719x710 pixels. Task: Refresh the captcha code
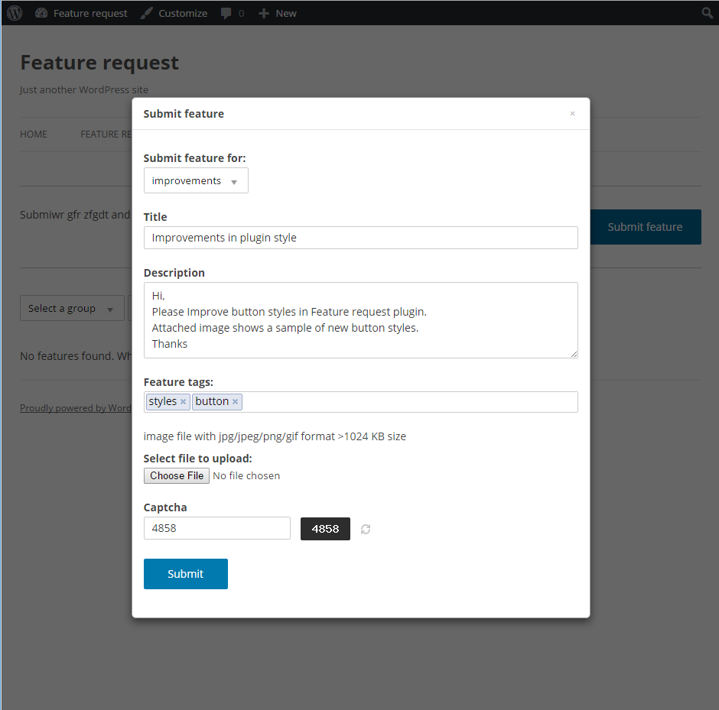click(x=366, y=529)
